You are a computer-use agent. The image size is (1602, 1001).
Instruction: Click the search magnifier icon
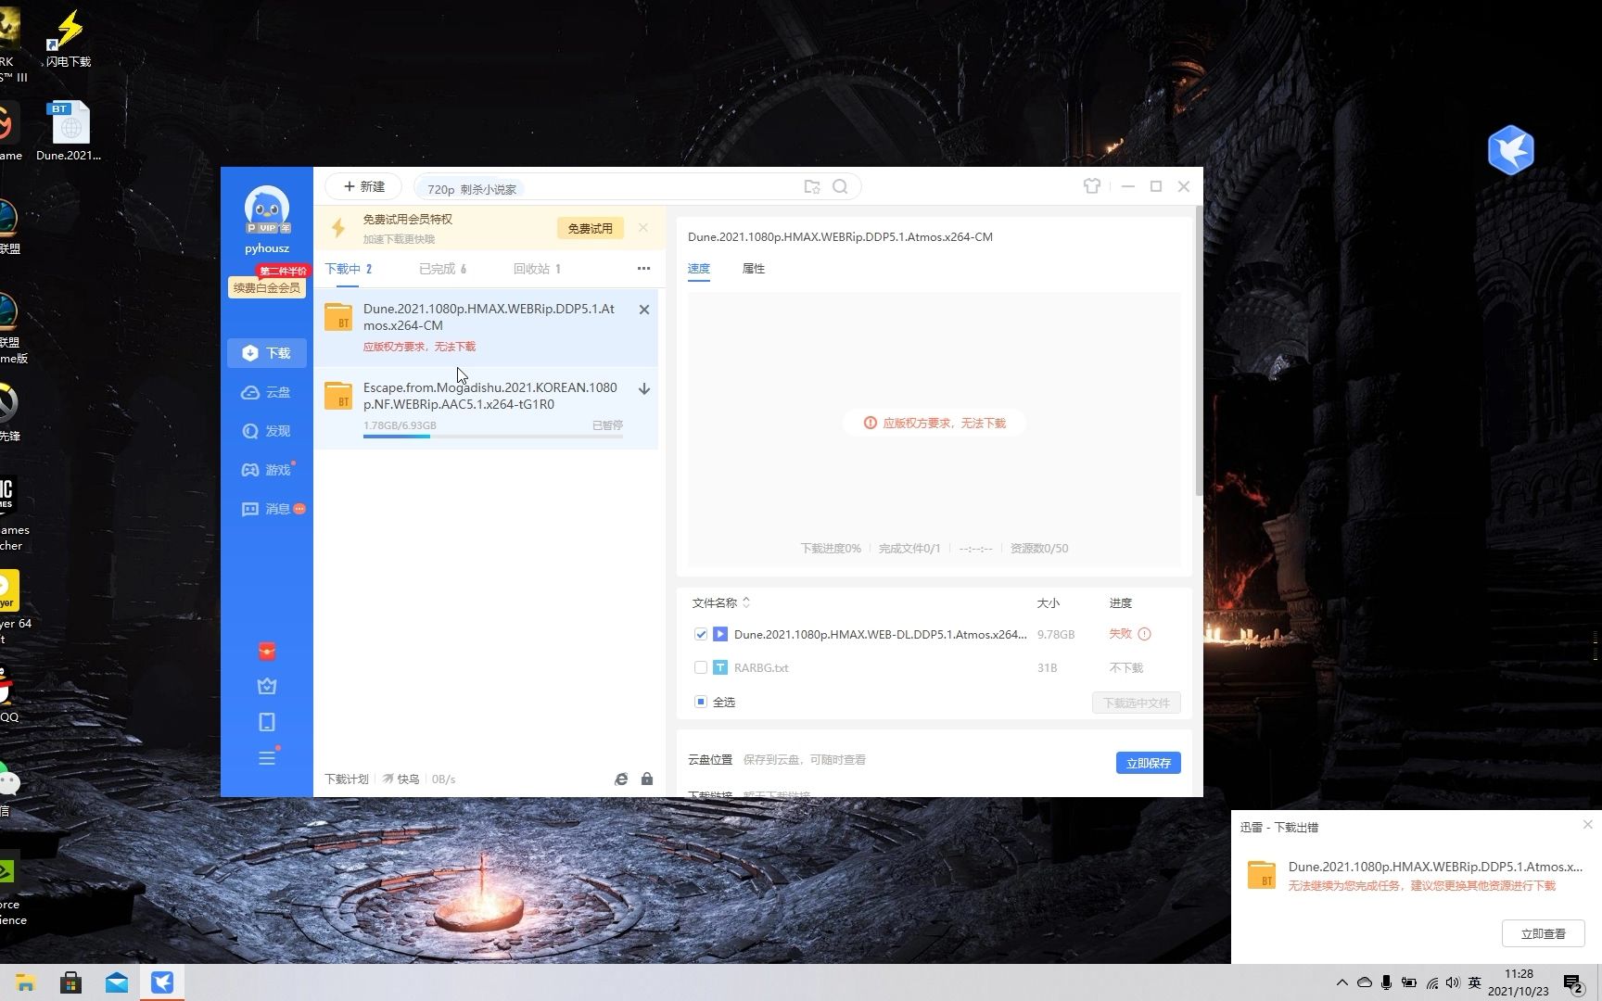[840, 186]
